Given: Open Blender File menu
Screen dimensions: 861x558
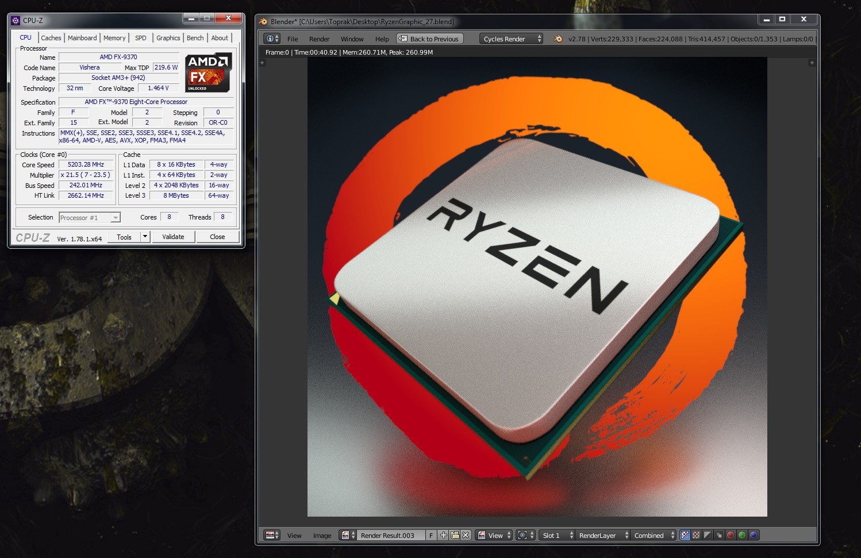Looking at the screenshot, I should pyautogui.click(x=293, y=39).
